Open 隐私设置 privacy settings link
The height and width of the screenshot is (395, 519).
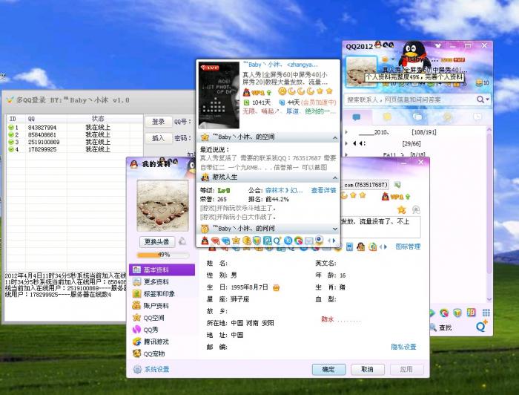click(x=403, y=347)
